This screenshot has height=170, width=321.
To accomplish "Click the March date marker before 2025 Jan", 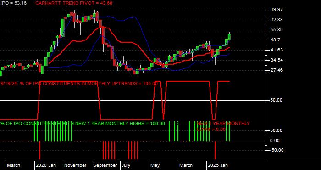I will tap(186, 165).
